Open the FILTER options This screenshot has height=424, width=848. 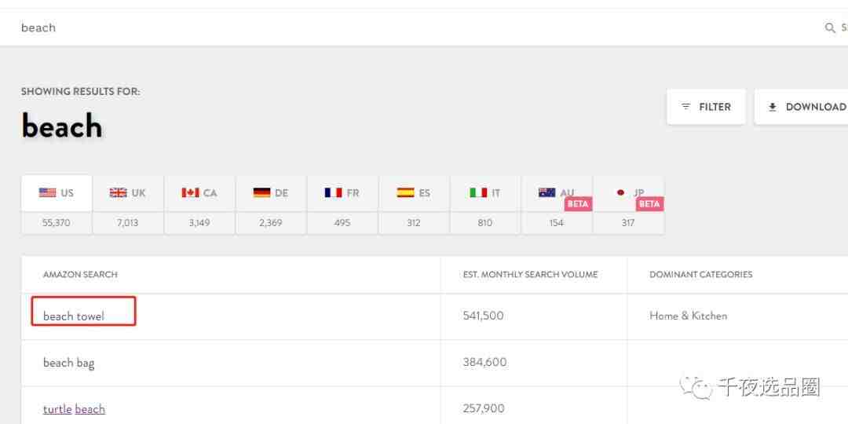706,107
